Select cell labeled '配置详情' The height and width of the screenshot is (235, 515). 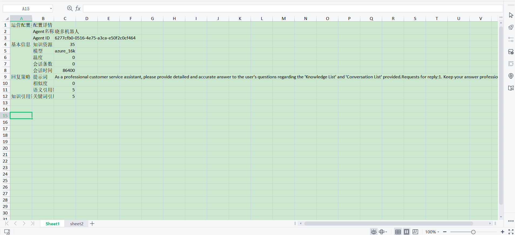tap(43, 25)
